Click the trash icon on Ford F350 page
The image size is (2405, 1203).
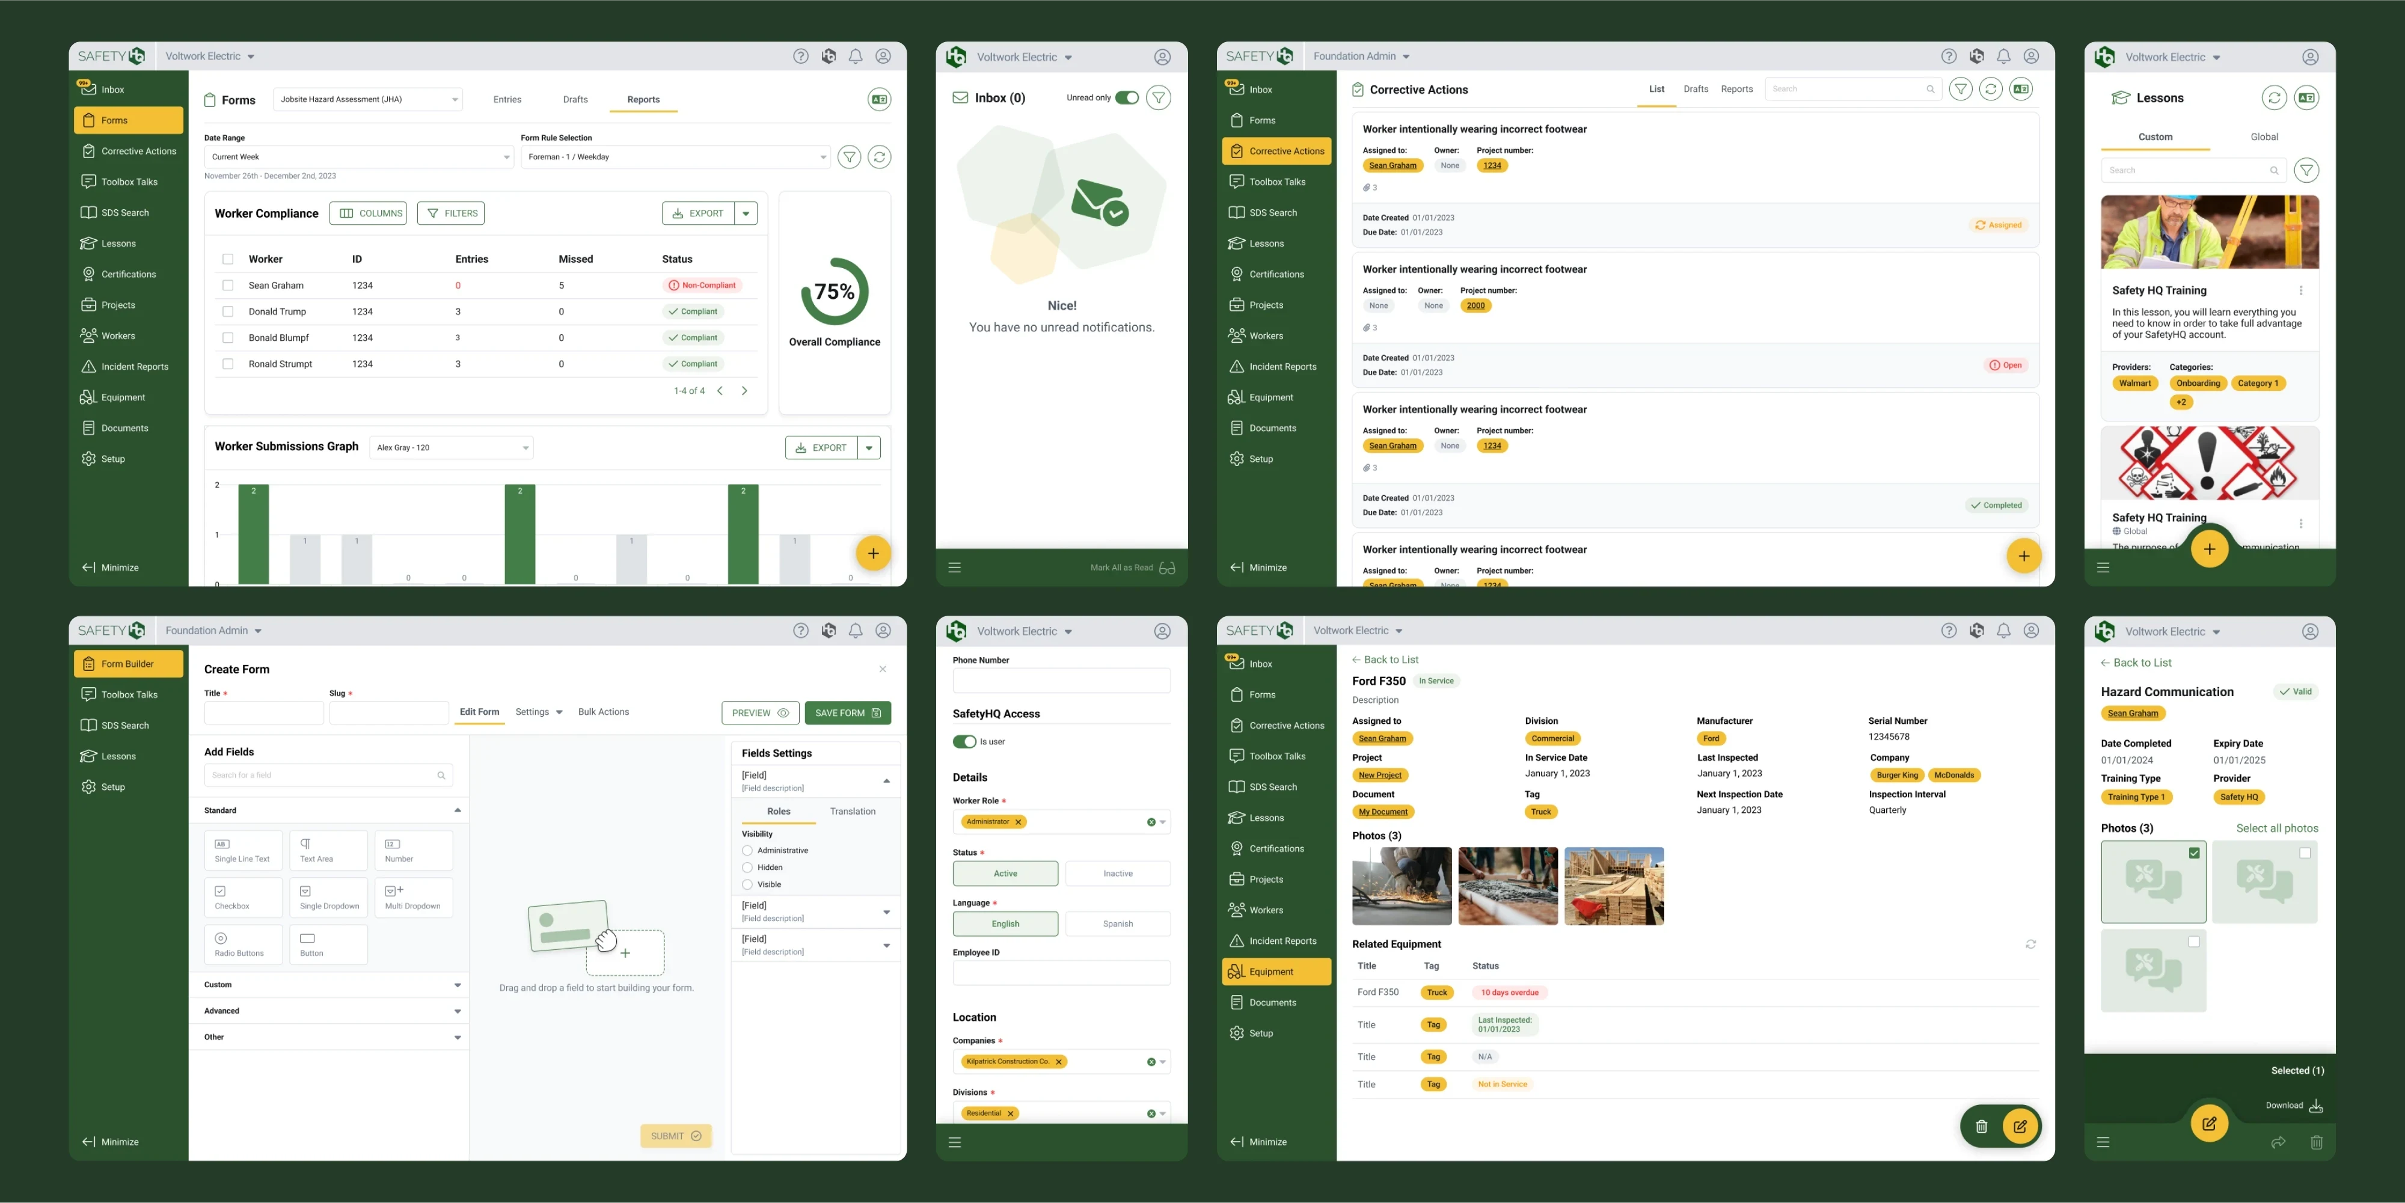1981,1127
